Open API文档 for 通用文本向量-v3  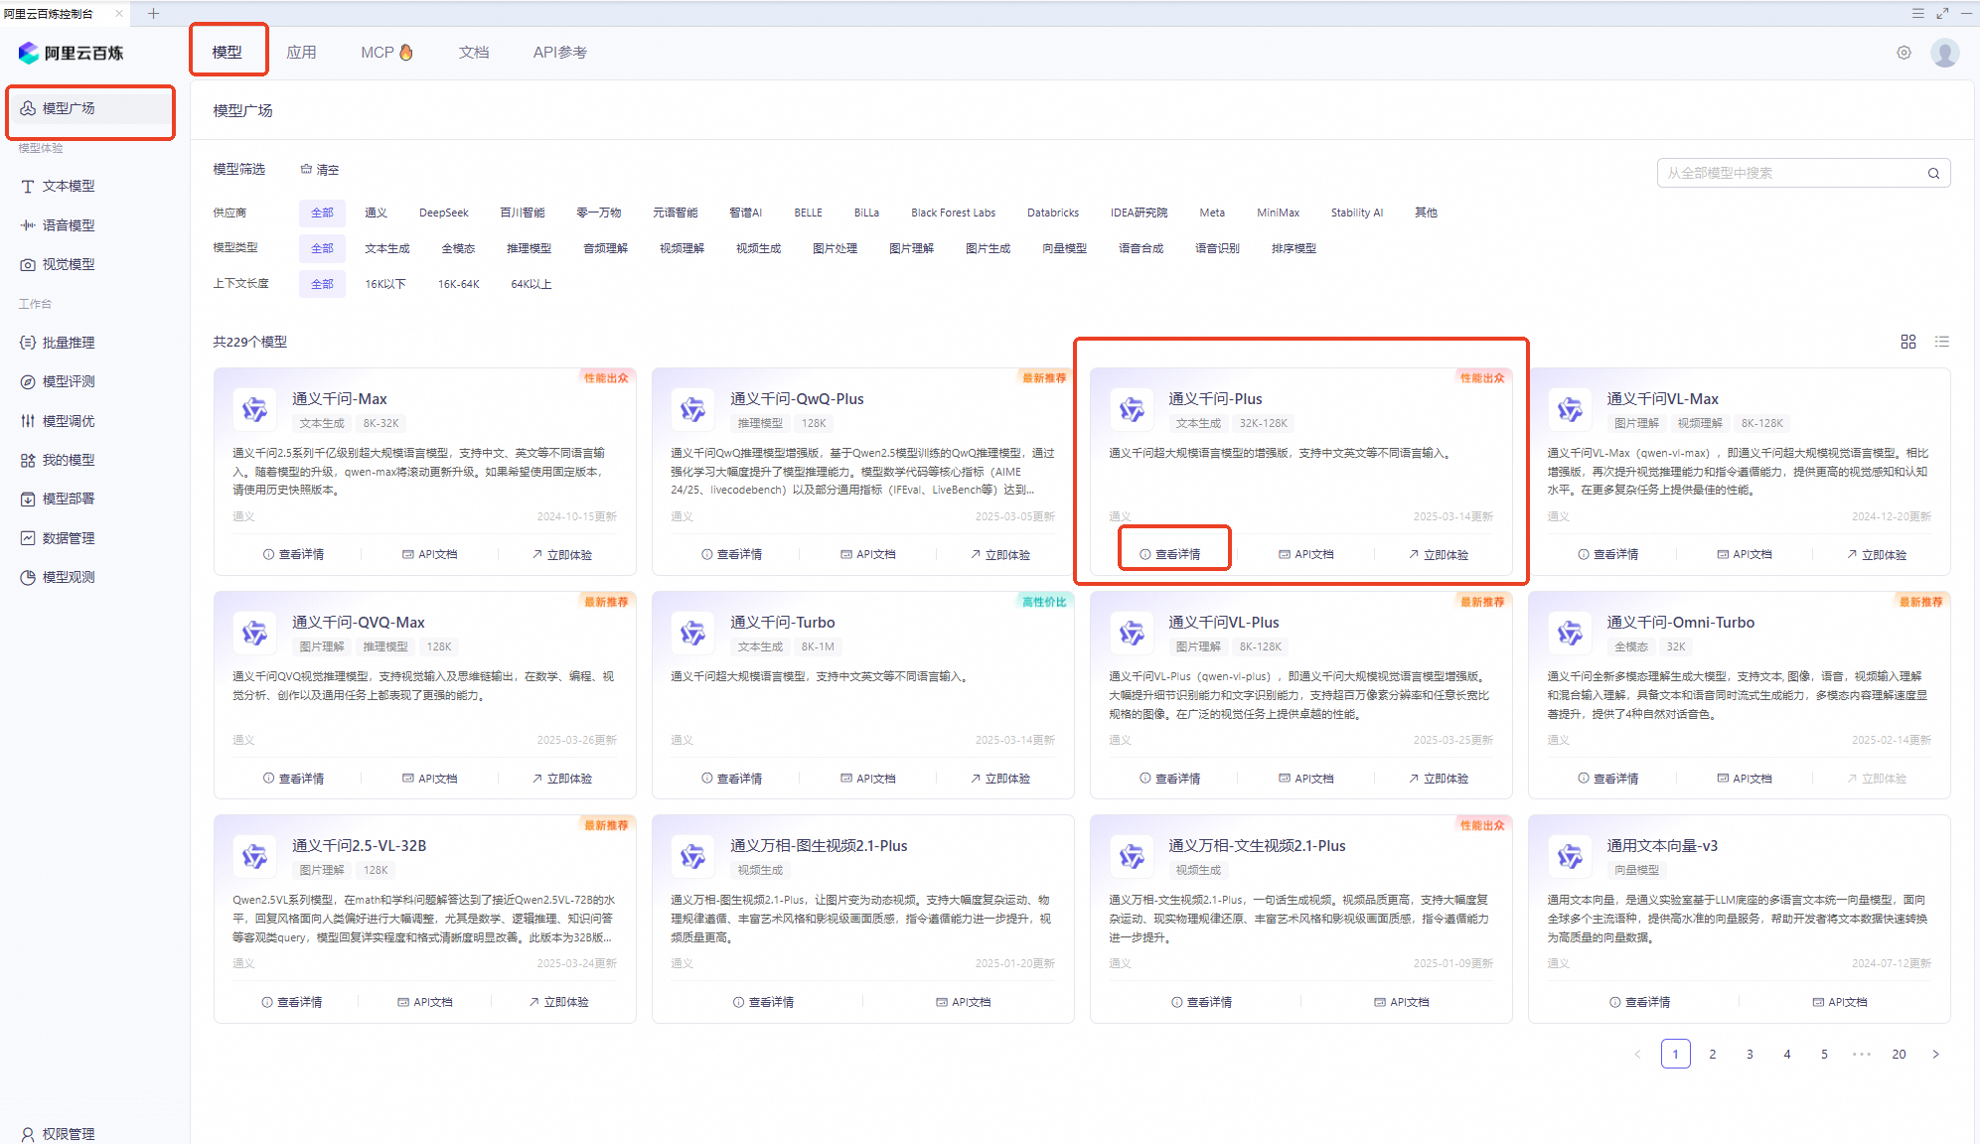pos(1840,1002)
